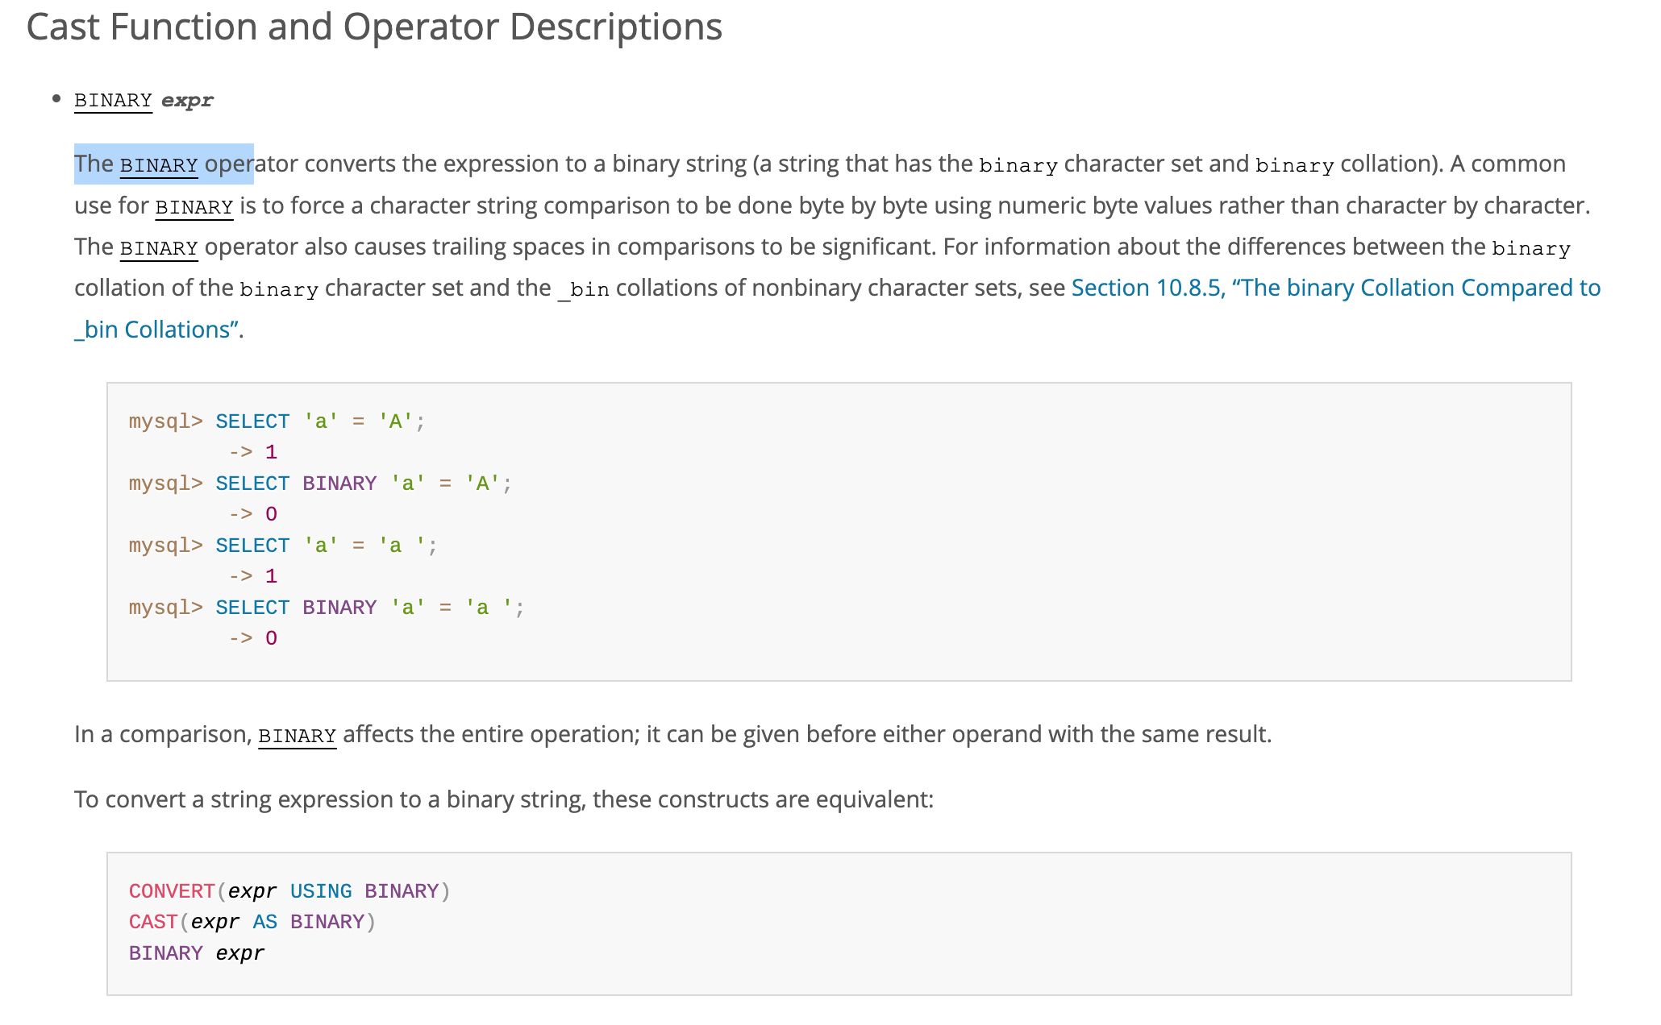Click the italic 'expr' in bullet heading
Screen dimensions: 1661x1025
[x=187, y=101]
